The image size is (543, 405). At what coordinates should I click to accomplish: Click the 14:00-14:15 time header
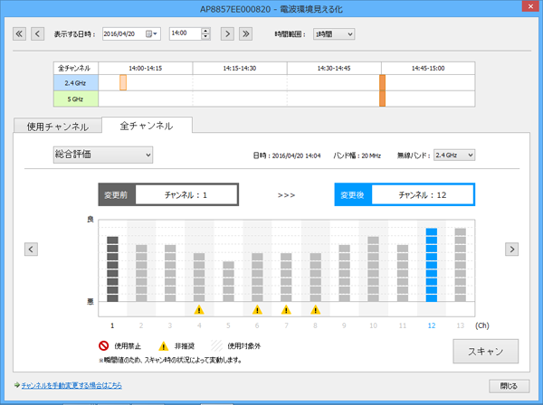click(146, 68)
